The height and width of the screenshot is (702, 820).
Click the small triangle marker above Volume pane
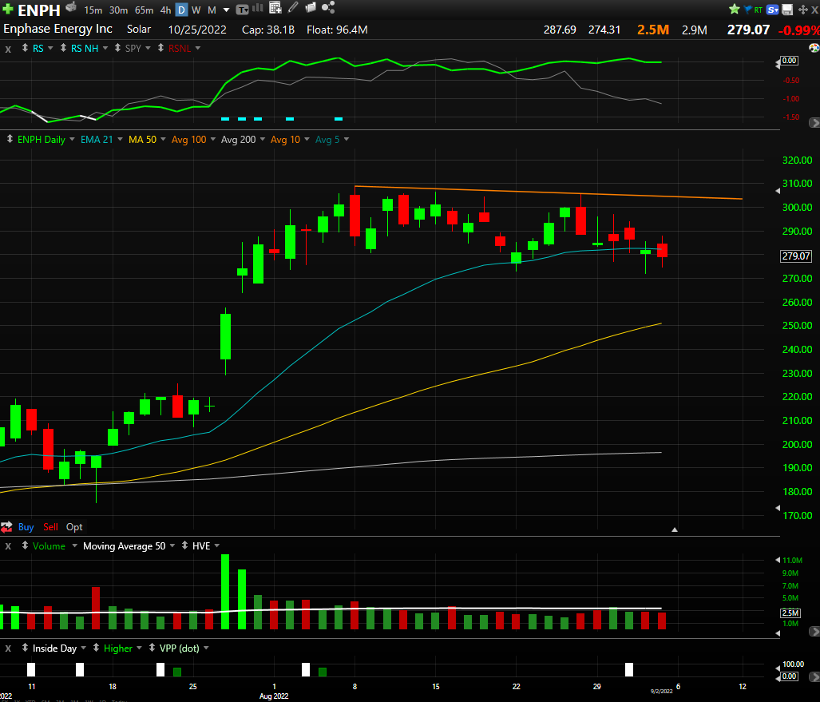pos(675,530)
